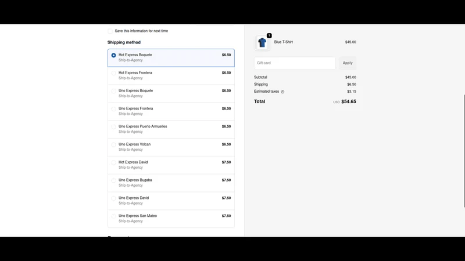Click the 'Blue T-Shirt' item name
This screenshot has width=465, height=261.
pos(284,42)
